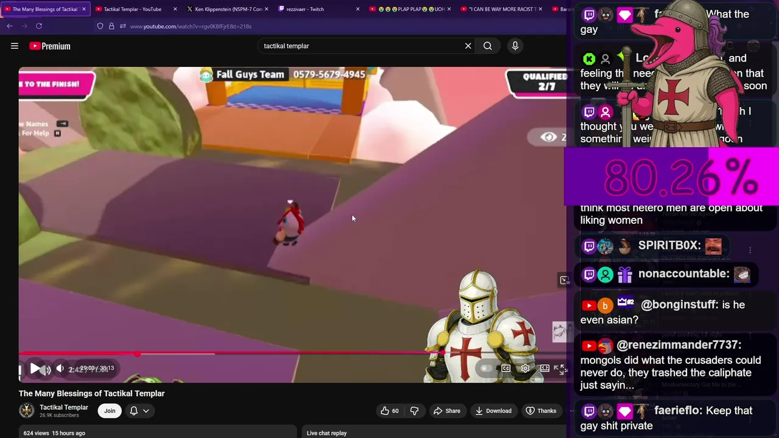Switch to "I CAN BE WAY MORE RACIST" tab

pyautogui.click(x=502, y=9)
